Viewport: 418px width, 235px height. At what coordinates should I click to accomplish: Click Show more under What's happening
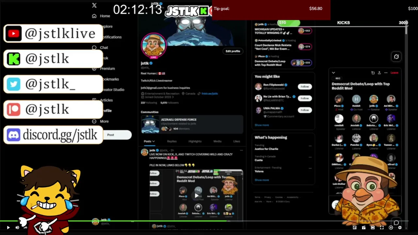coord(262,180)
